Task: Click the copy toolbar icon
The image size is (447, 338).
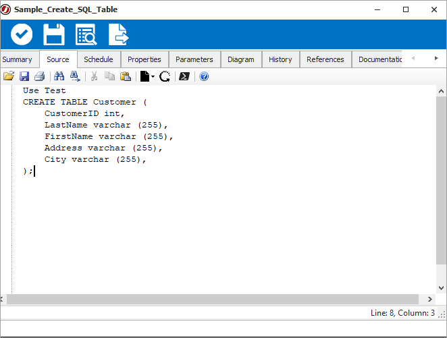Action: [x=110, y=76]
